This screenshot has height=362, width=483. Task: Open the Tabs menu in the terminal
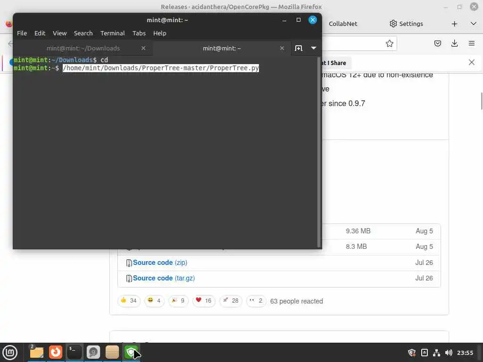point(139,33)
